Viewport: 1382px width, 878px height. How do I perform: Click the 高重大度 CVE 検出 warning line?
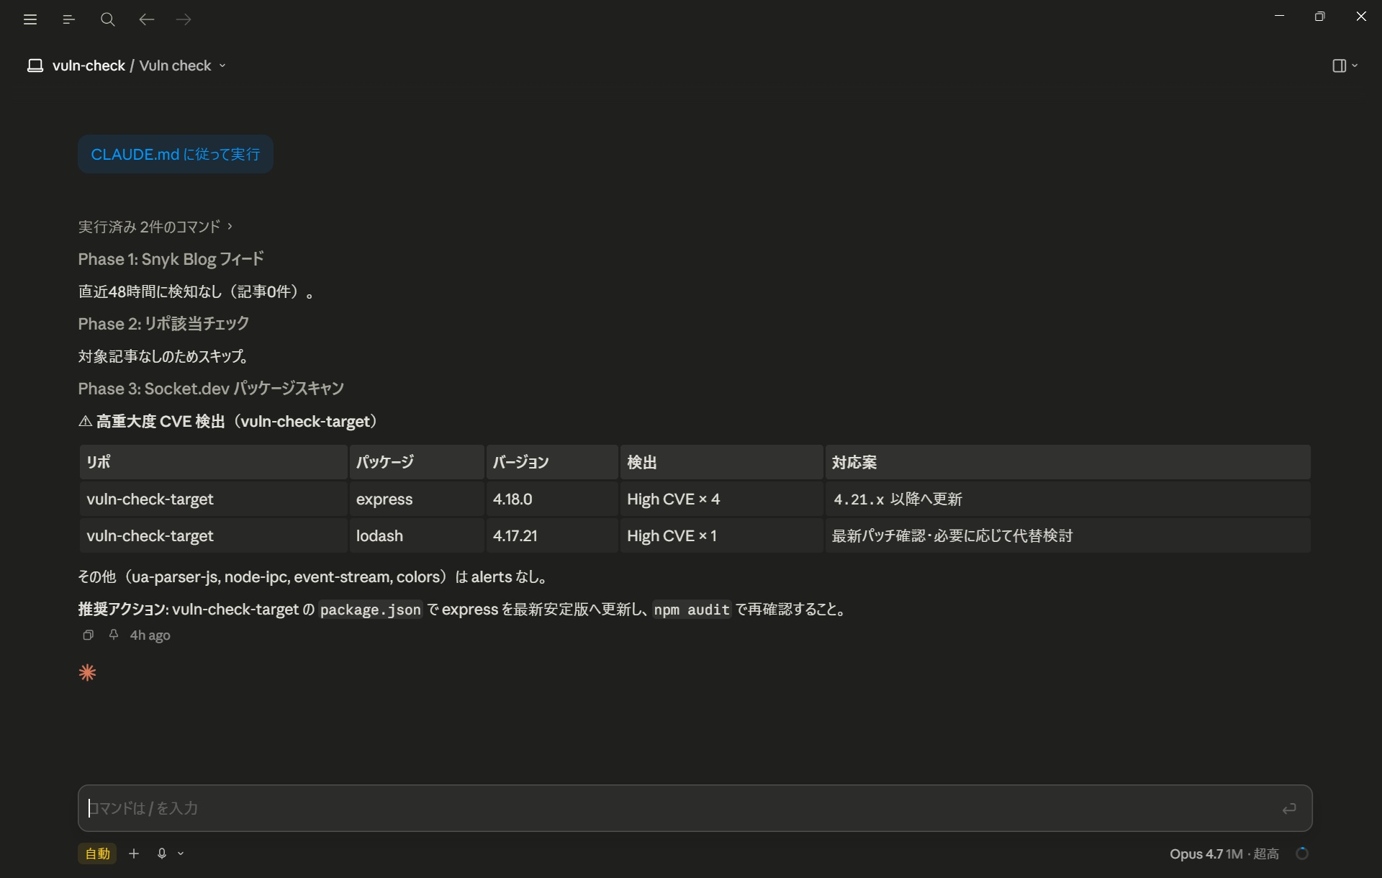coord(228,421)
